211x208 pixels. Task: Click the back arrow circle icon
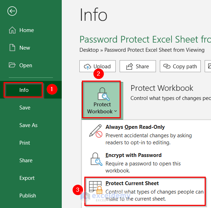12,11
